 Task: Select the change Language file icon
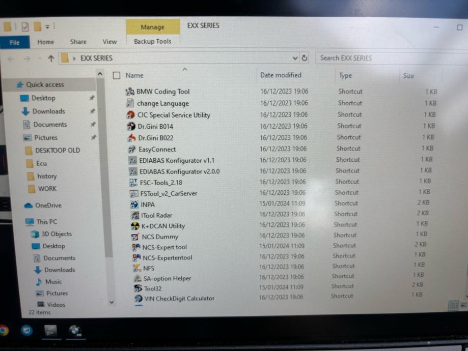(x=130, y=103)
